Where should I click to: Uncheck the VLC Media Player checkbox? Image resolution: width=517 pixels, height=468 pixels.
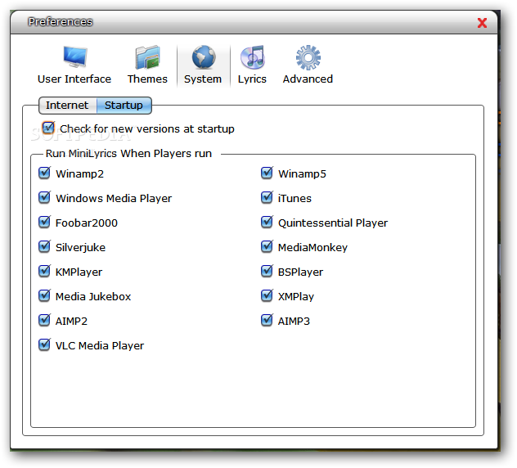pos(44,344)
